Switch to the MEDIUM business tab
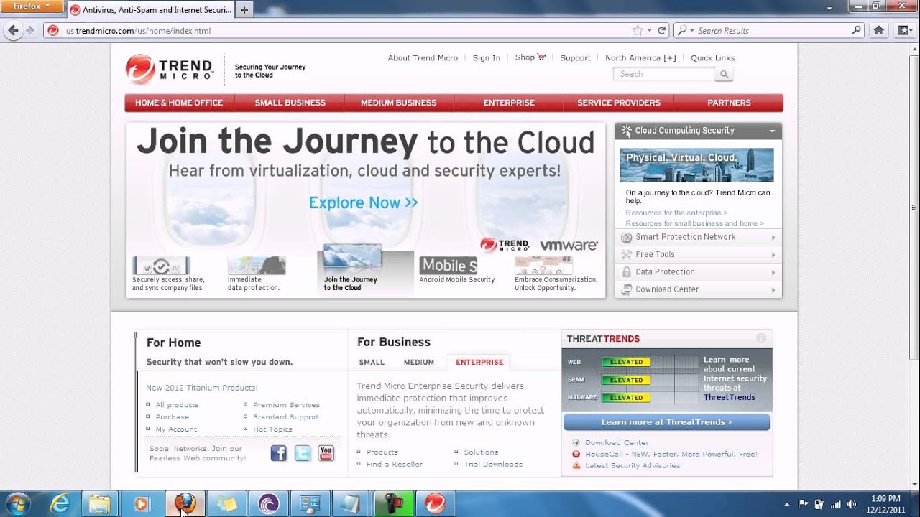Image resolution: width=920 pixels, height=517 pixels. pyautogui.click(x=418, y=363)
